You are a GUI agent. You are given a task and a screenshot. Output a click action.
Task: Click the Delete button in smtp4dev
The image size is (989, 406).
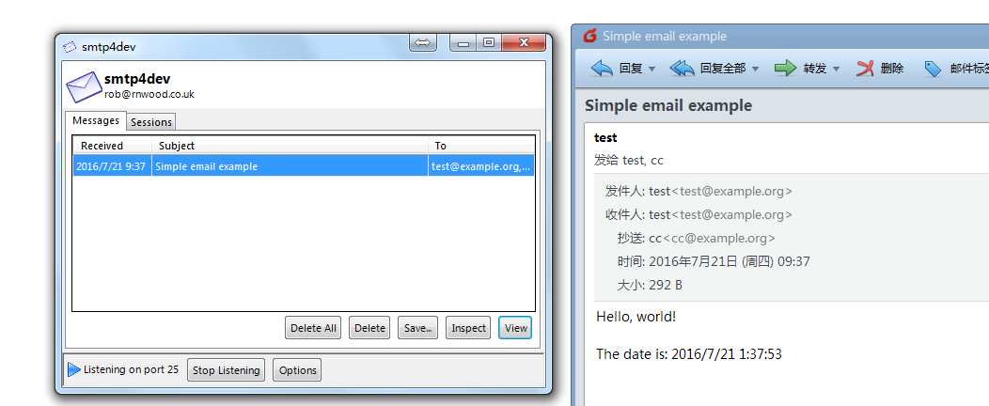click(369, 328)
